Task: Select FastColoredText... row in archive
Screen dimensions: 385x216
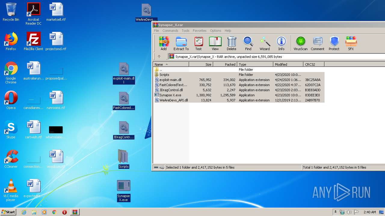Action: point(239,85)
